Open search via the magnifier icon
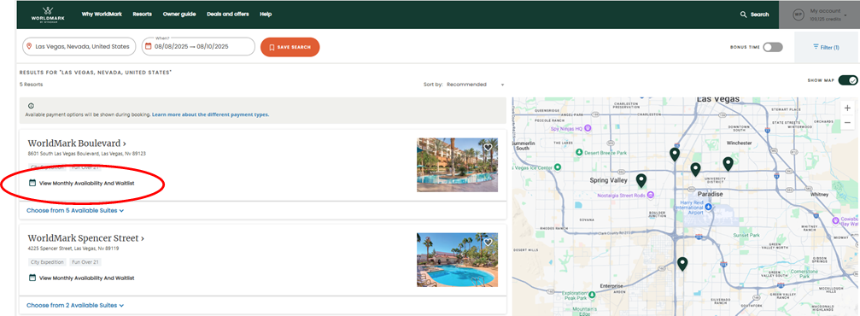860x316 pixels. click(x=743, y=15)
